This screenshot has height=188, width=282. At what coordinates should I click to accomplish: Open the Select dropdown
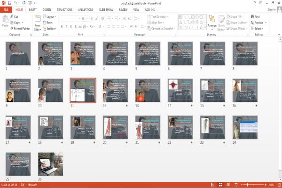(257, 28)
